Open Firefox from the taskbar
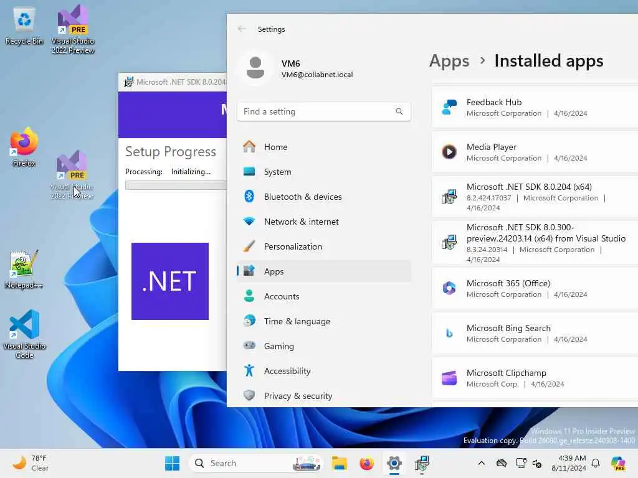638x478 pixels. (366, 463)
